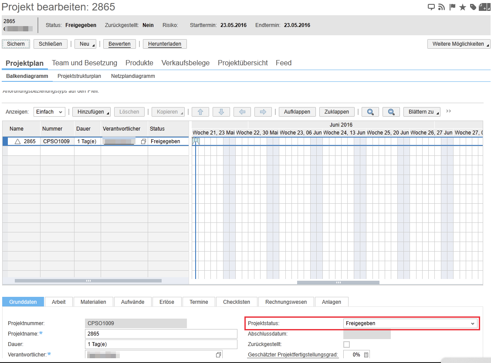Open the Blättern zu menu
Screen dimensions: 491x363
[x=422, y=112]
